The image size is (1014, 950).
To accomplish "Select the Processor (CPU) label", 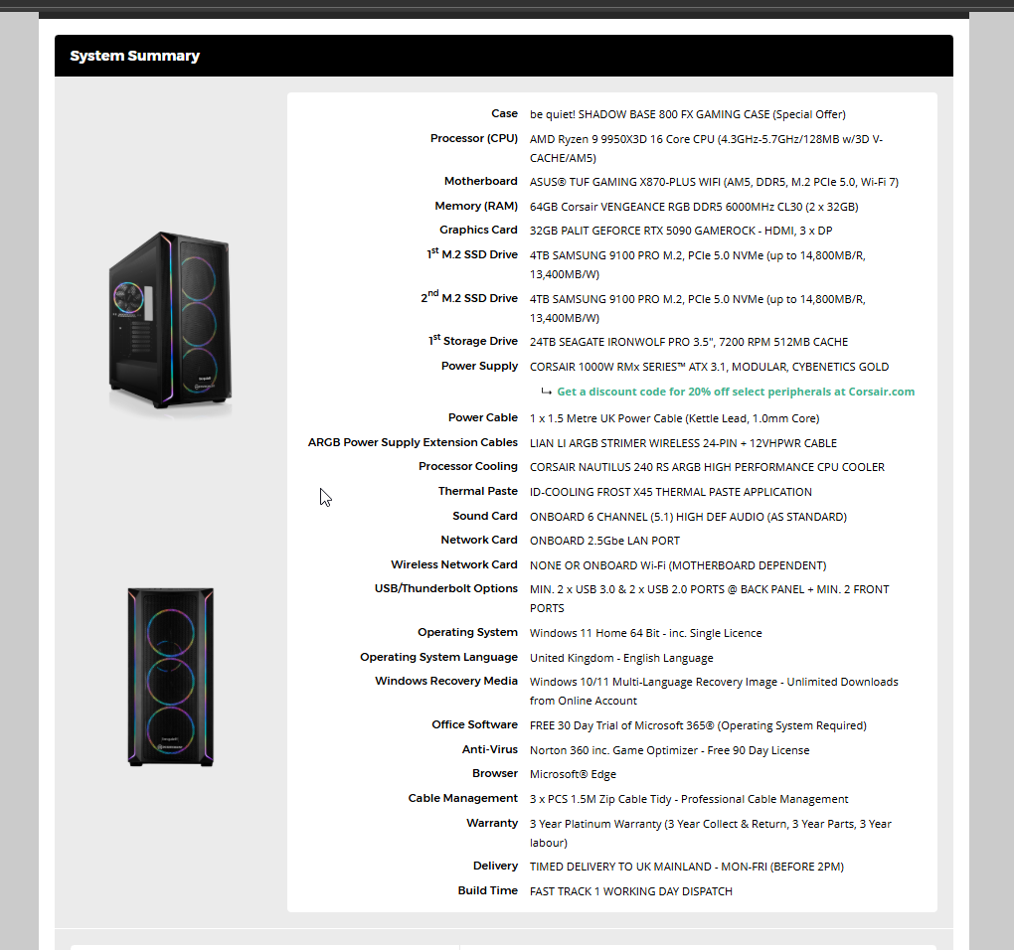I will [x=473, y=138].
